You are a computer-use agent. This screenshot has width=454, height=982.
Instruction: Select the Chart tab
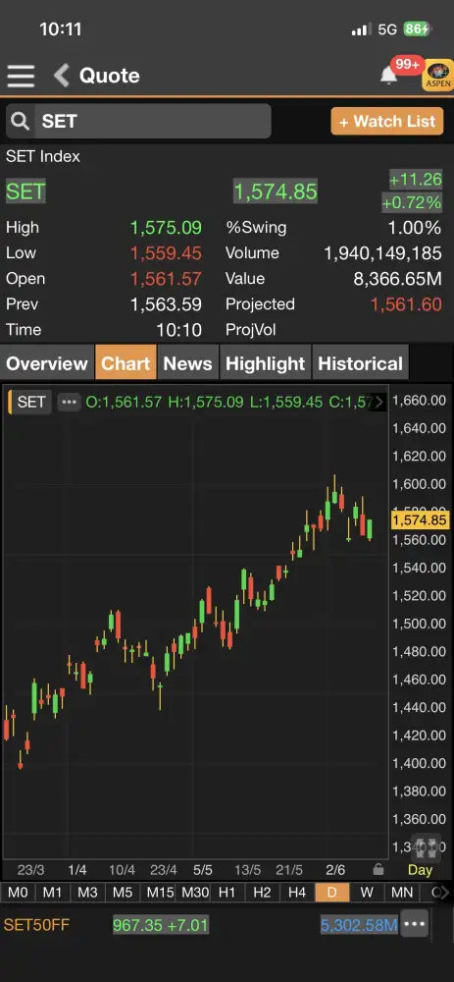pos(126,363)
